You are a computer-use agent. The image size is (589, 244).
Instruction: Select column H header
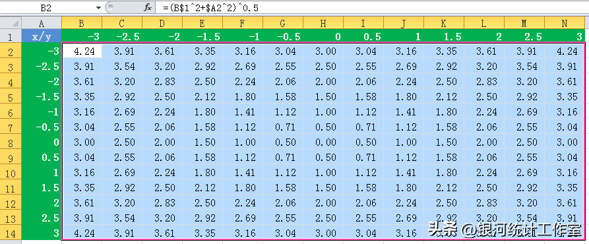click(323, 23)
